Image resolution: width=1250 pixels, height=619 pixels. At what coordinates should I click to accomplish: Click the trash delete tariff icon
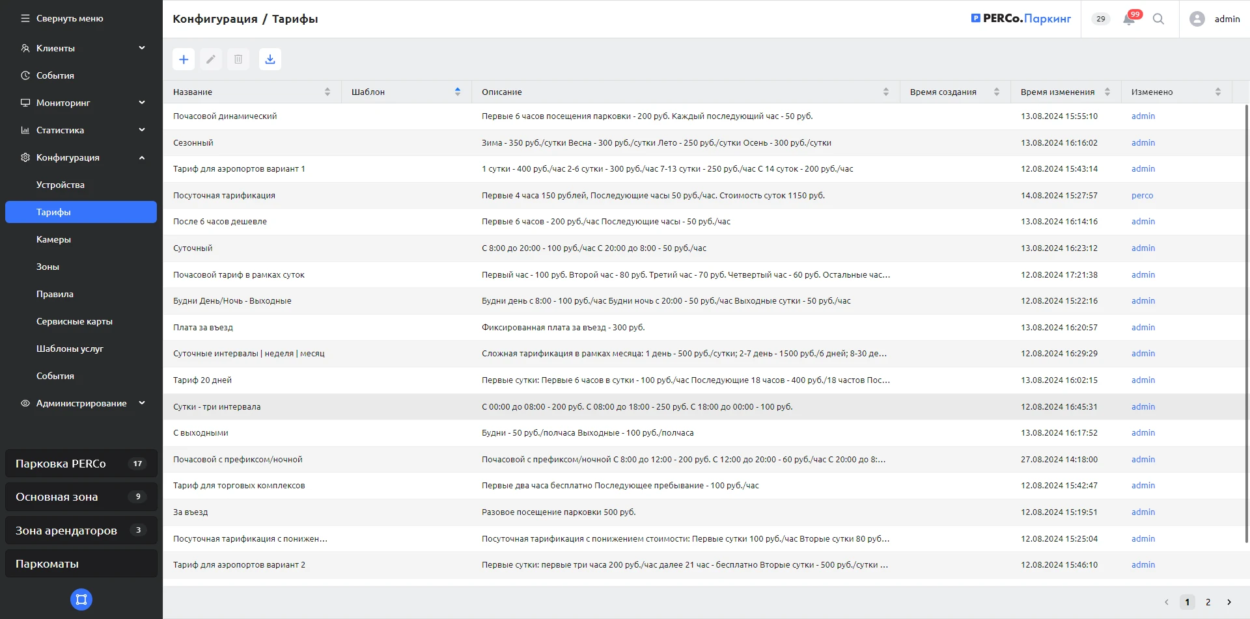pyautogui.click(x=238, y=59)
